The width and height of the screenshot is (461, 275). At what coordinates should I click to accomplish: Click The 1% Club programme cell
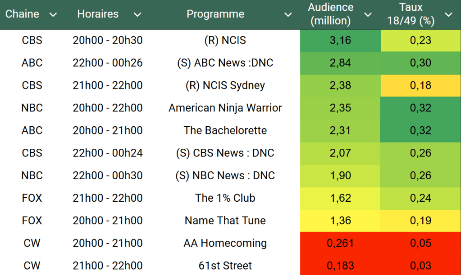[225, 198]
